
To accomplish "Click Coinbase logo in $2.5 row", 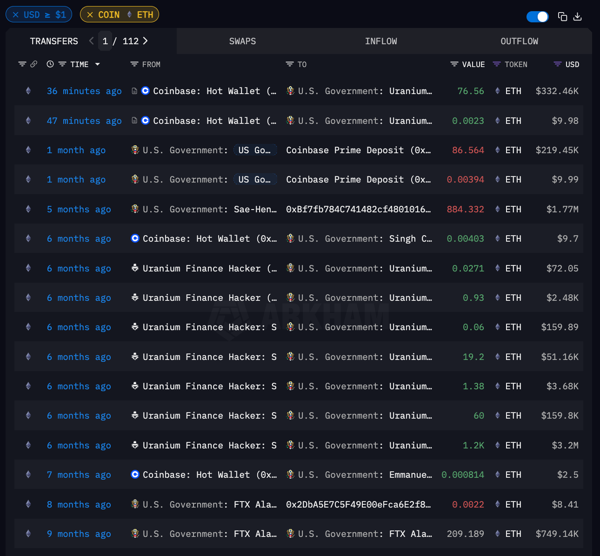I will click(x=135, y=475).
